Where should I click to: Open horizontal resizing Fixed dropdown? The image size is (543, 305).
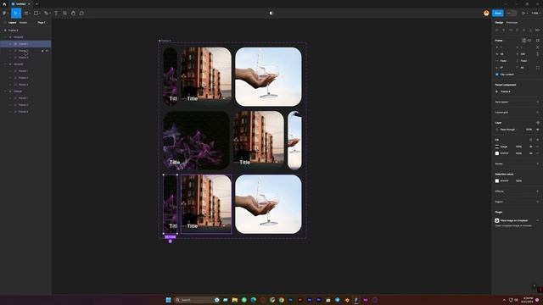click(503, 61)
